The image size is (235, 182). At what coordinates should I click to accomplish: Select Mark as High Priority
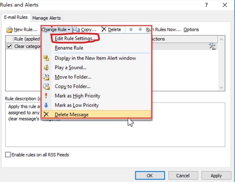pyautogui.click(x=77, y=96)
